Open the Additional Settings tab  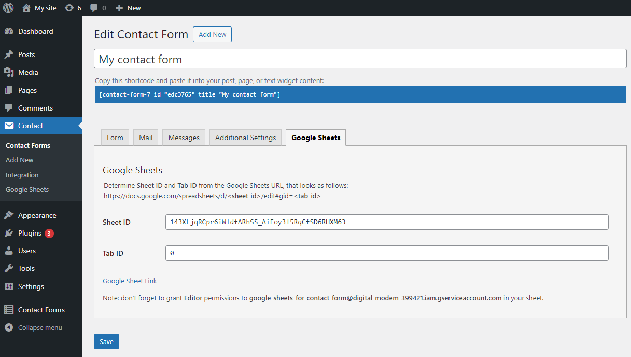(x=245, y=138)
